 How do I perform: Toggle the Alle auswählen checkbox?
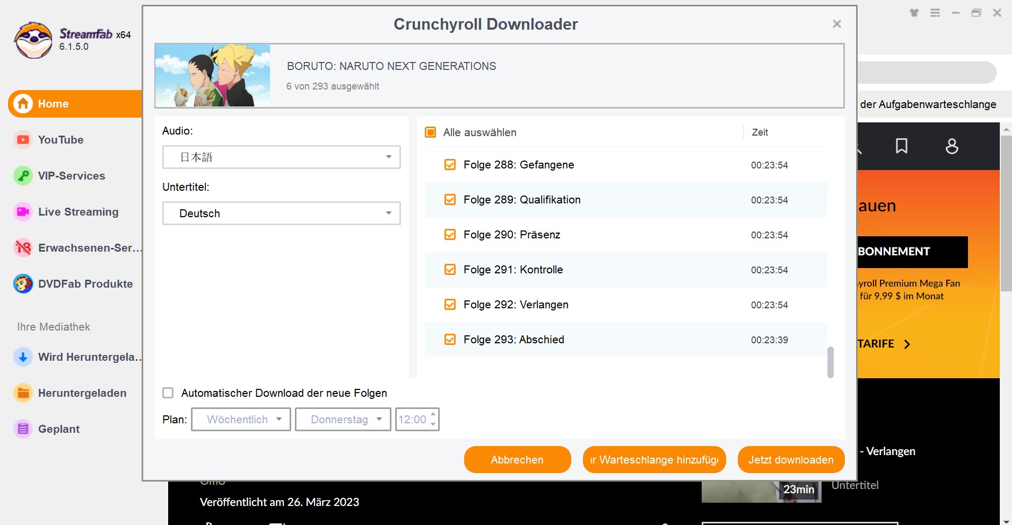coord(431,132)
